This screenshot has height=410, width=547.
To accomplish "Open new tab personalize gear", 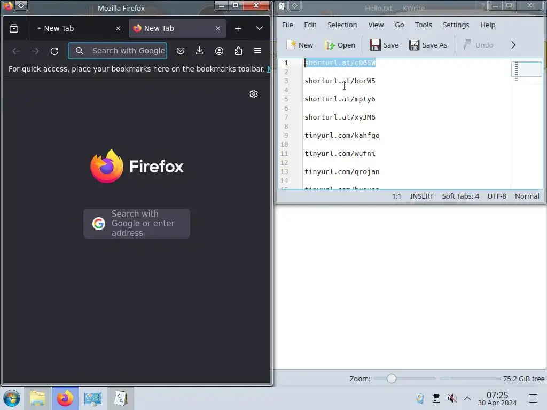I will [254, 94].
